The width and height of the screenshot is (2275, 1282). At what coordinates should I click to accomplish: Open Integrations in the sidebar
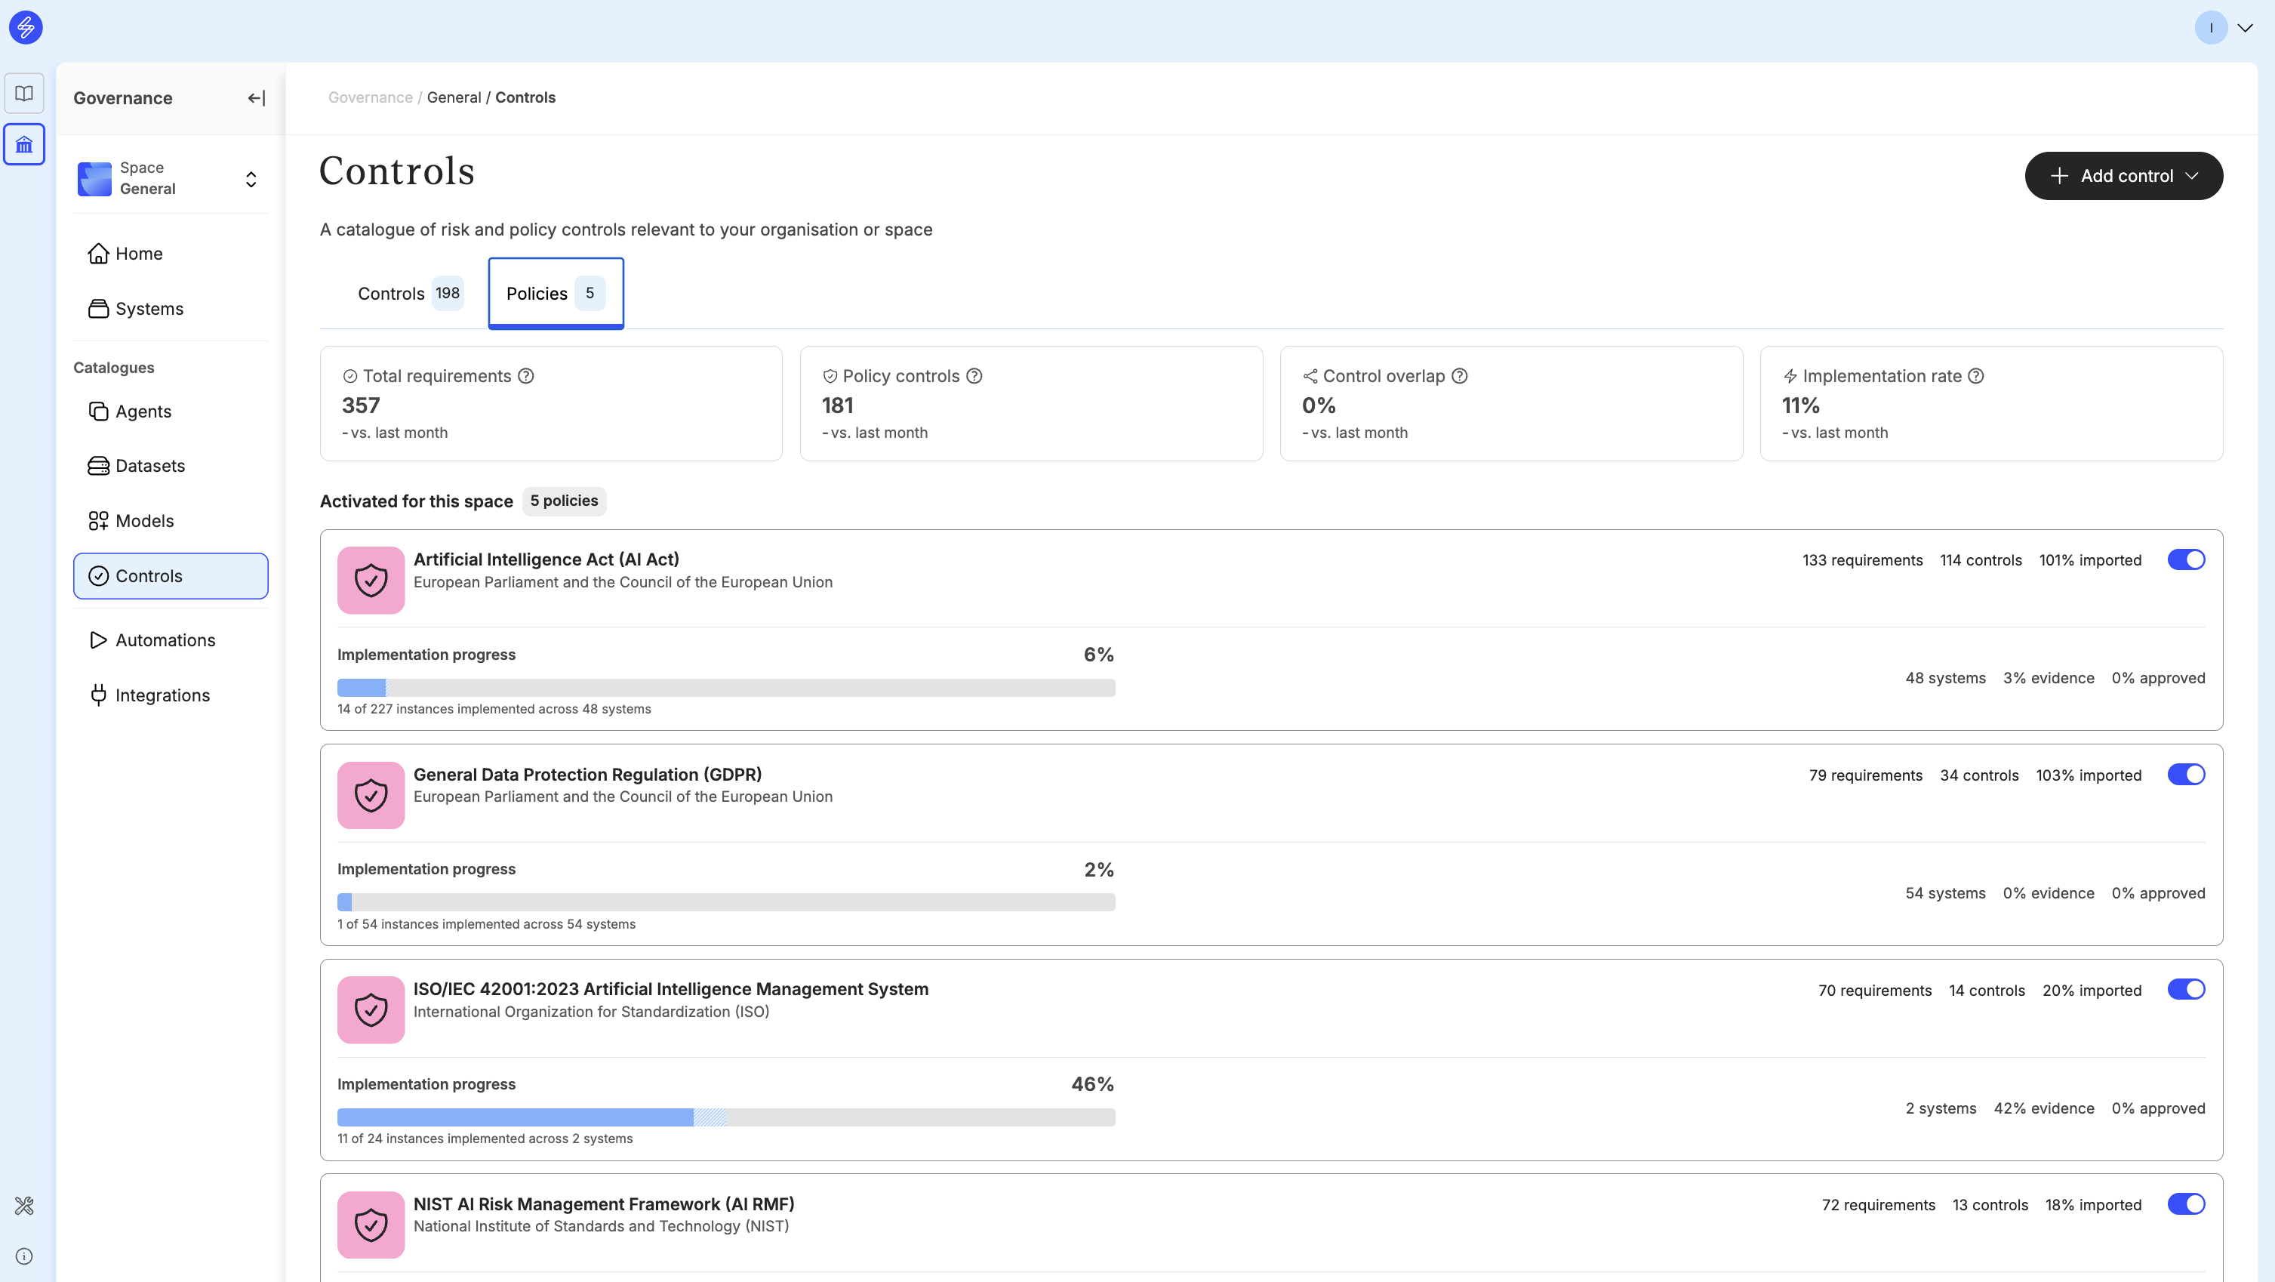[x=171, y=695]
